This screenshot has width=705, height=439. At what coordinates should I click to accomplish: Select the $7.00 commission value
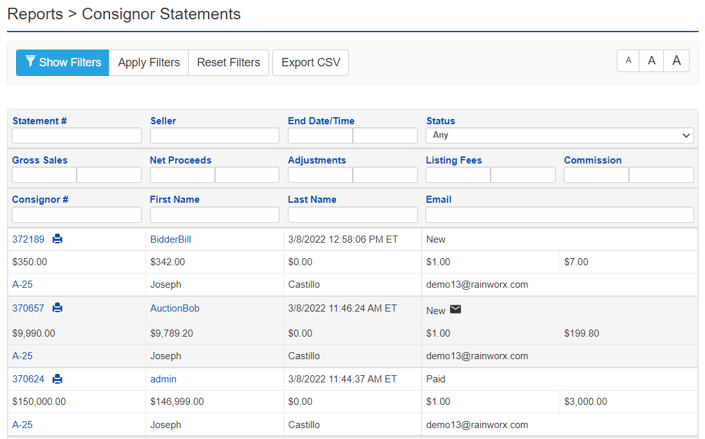click(x=576, y=262)
